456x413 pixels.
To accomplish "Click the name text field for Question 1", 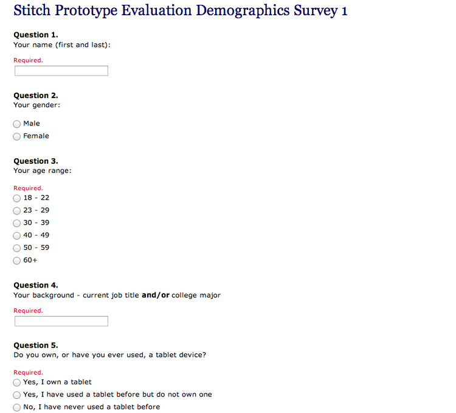I will click(x=61, y=71).
